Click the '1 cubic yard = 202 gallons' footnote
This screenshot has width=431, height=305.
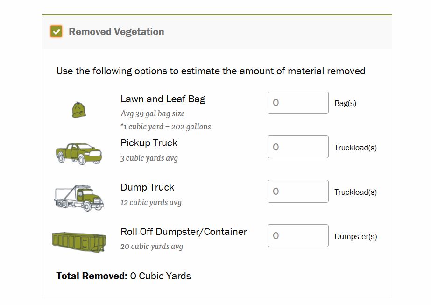point(165,127)
